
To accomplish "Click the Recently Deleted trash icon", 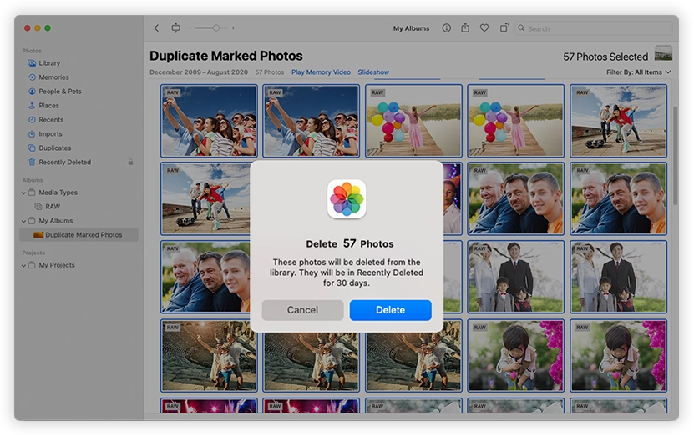I will click(32, 162).
